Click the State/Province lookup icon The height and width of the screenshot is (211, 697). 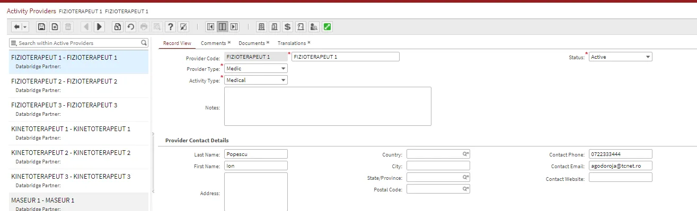[466, 177]
